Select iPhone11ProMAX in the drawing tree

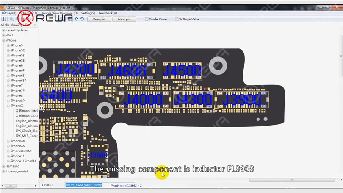pos(24,161)
